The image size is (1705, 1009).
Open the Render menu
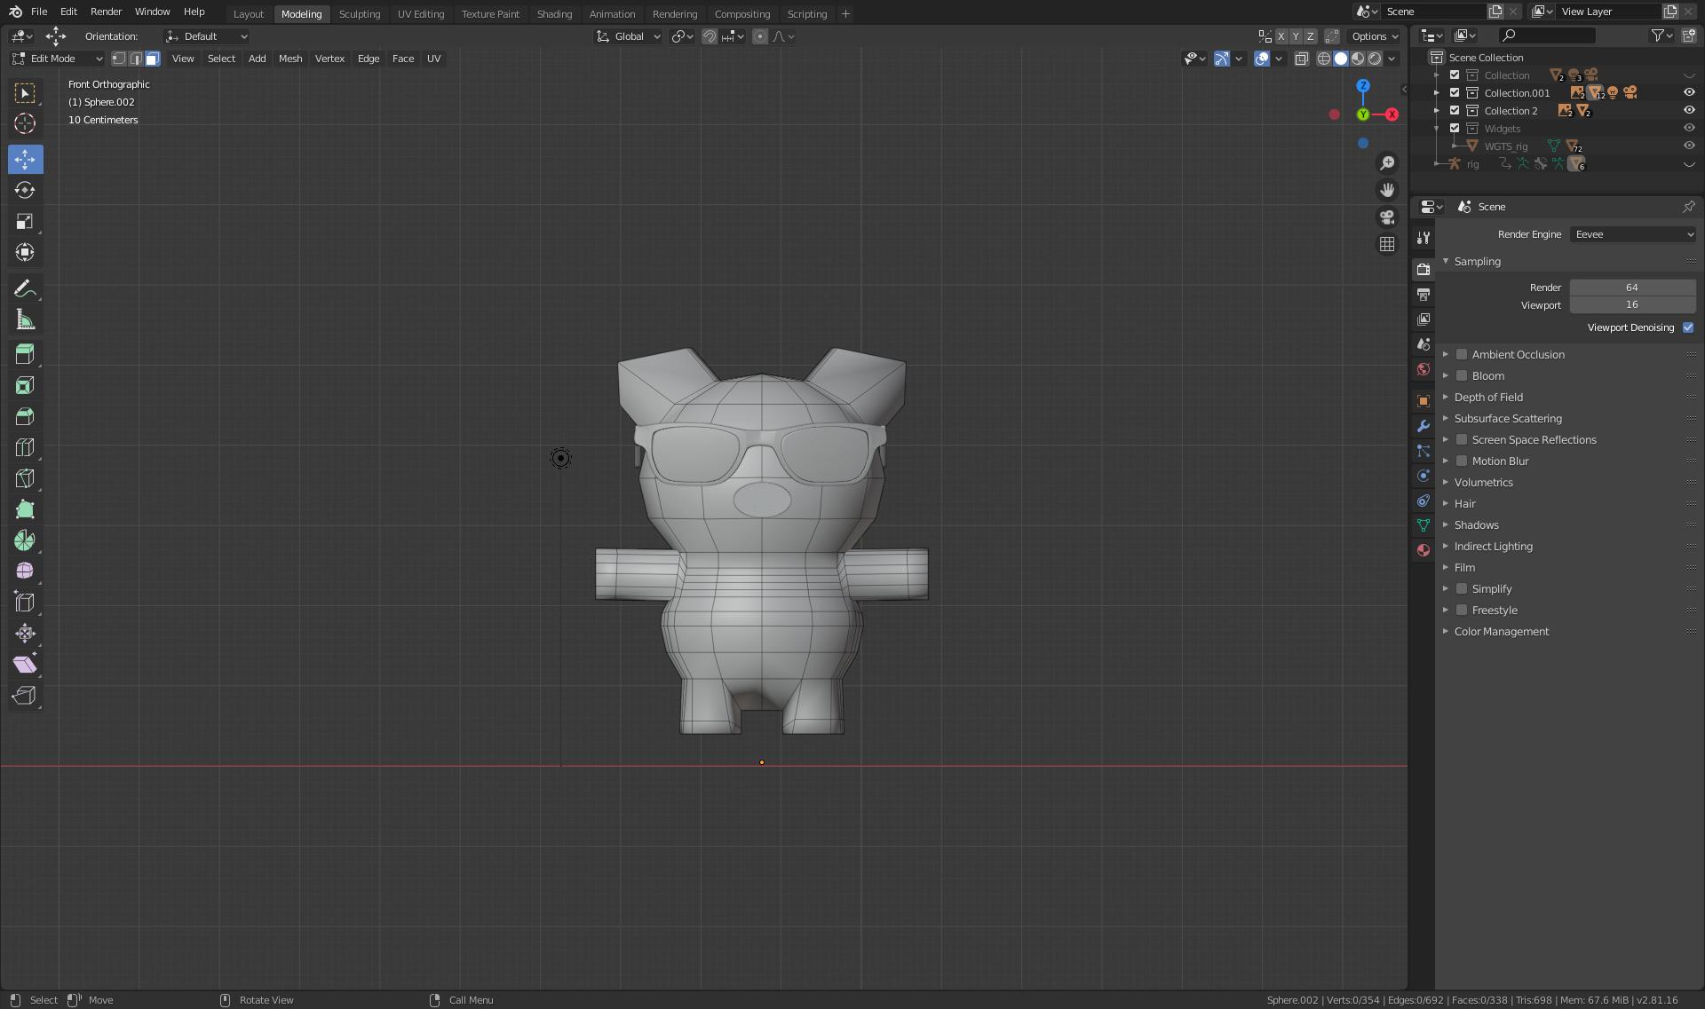(x=106, y=12)
